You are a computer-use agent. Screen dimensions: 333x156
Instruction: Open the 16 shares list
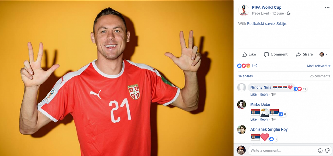click(245, 76)
